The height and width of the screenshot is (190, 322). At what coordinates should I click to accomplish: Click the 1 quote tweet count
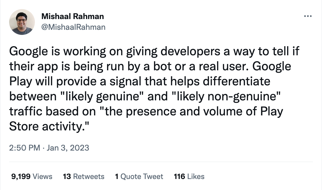pyautogui.click(x=117, y=176)
